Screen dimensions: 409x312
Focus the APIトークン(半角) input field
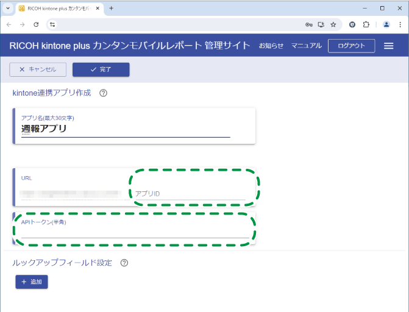tap(135, 232)
